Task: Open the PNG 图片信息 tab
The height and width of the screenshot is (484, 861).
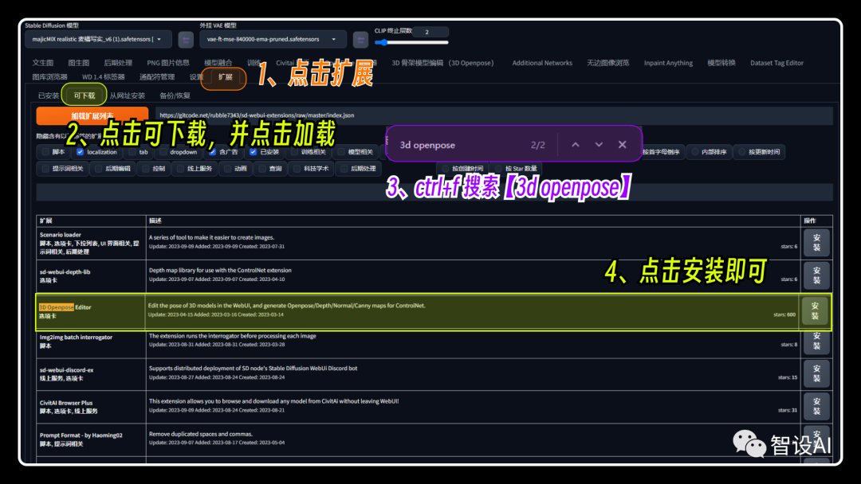Action: 168,63
